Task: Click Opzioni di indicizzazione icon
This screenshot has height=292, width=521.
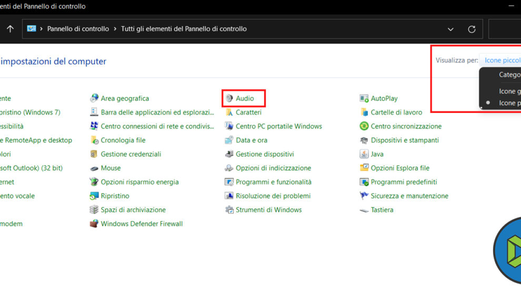Action: (x=229, y=168)
